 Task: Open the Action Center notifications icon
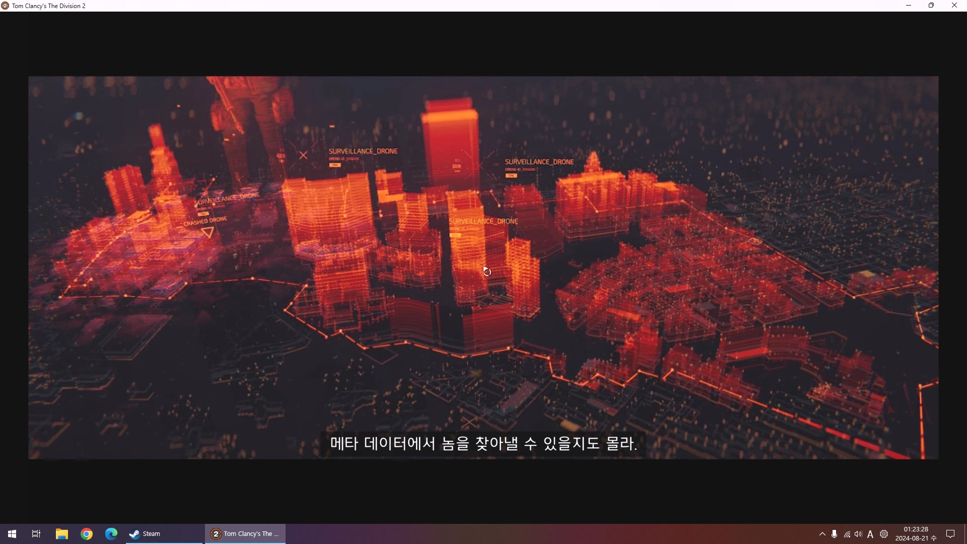(x=951, y=534)
